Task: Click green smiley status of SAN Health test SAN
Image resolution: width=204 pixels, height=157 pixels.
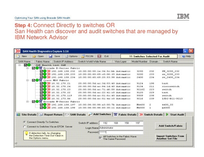Action: coord(29,65)
